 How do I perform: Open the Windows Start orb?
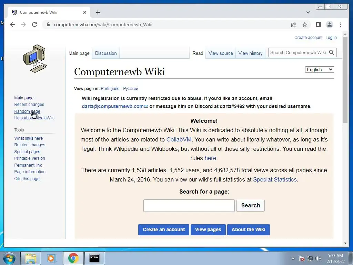[x=9, y=258]
